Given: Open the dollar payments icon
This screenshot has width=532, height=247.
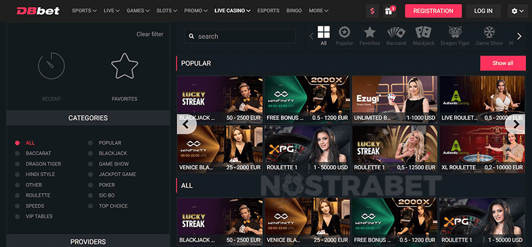Looking at the screenshot, I should tap(372, 11).
